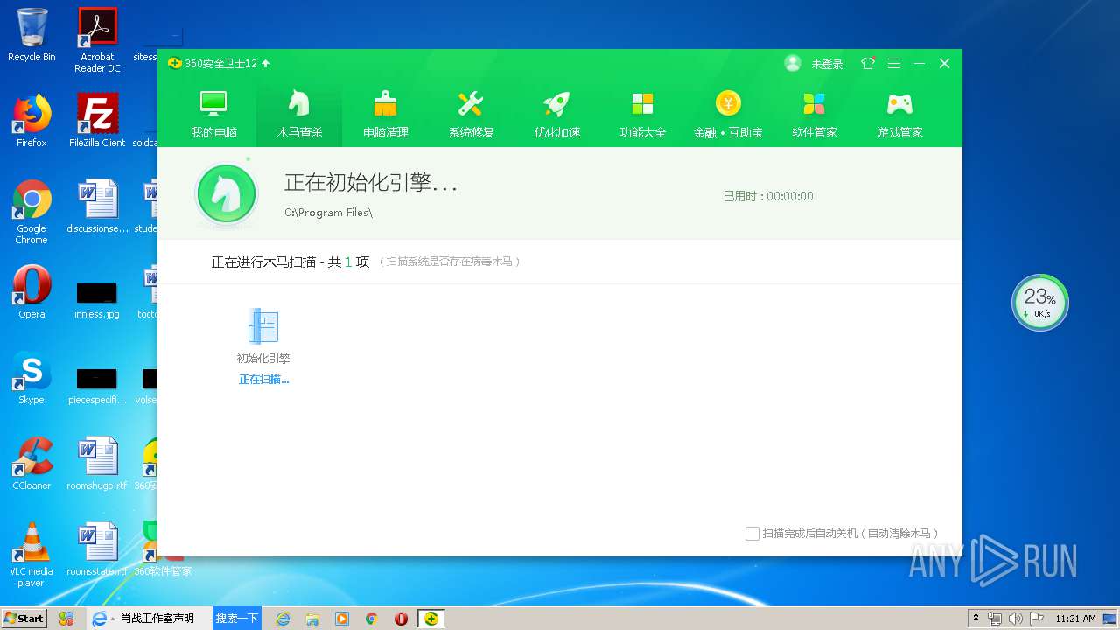Click the 未登录 login link
The width and height of the screenshot is (1120, 630).
(x=827, y=64)
